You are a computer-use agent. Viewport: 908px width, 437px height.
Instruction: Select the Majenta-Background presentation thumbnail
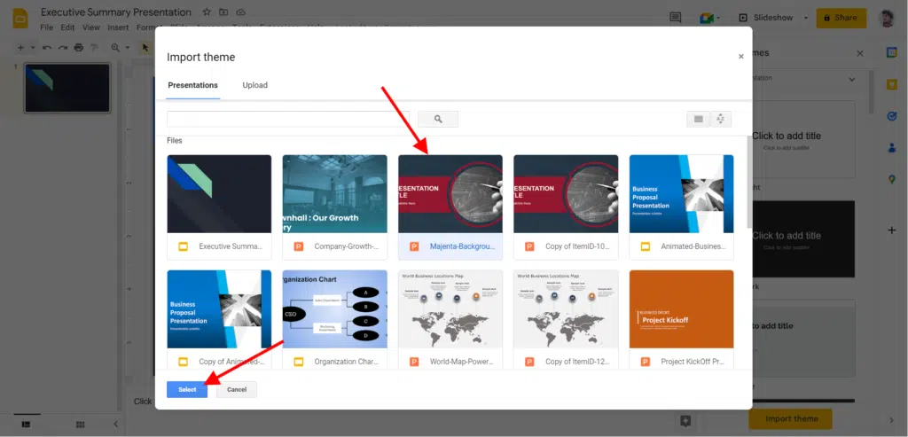tap(450, 194)
